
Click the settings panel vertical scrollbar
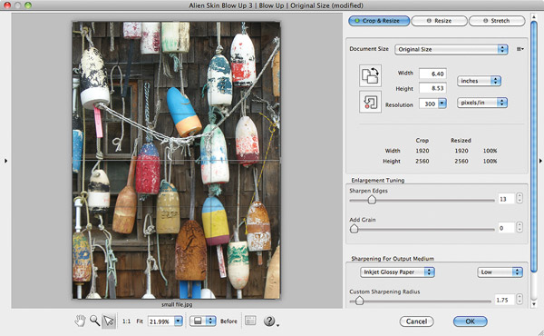click(x=534, y=146)
